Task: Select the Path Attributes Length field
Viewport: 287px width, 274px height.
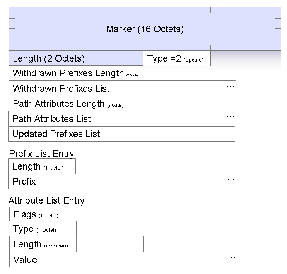Action: click(76, 104)
